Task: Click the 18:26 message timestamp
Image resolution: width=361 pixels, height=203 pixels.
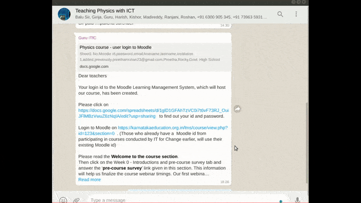Action: [x=224, y=182]
